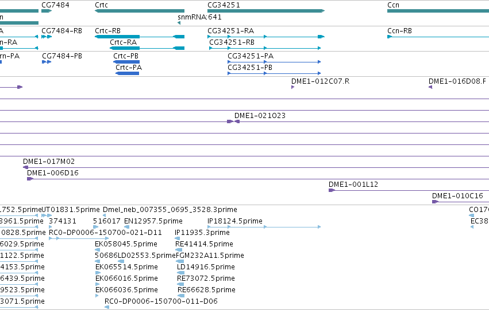The height and width of the screenshot is (310, 489).
Task: Click the CG7484-RB transcript label
Action: pos(61,31)
